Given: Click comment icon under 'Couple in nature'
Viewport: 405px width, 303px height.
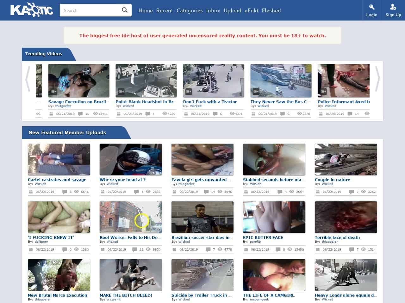Looking at the screenshot, I should [x=352, y=192].
